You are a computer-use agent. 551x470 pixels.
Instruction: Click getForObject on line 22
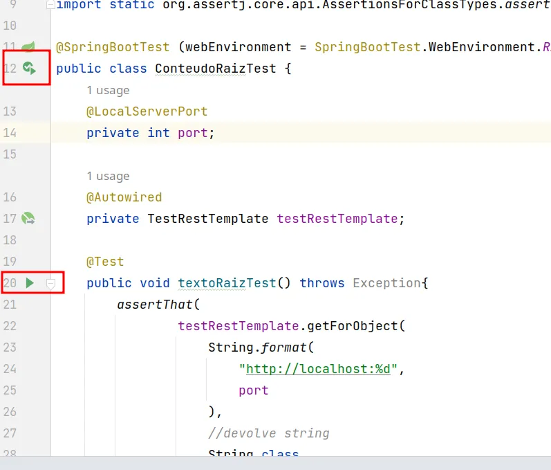[x=352, y=326]
